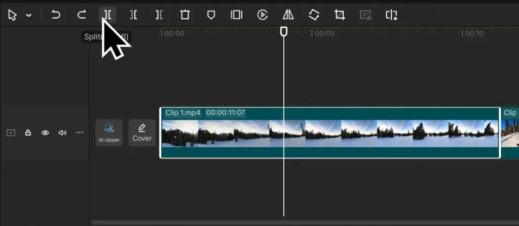Viewport: 519px width, 226px height.
Task: Mute the video track audio
Action: click(x=62, y=133)
